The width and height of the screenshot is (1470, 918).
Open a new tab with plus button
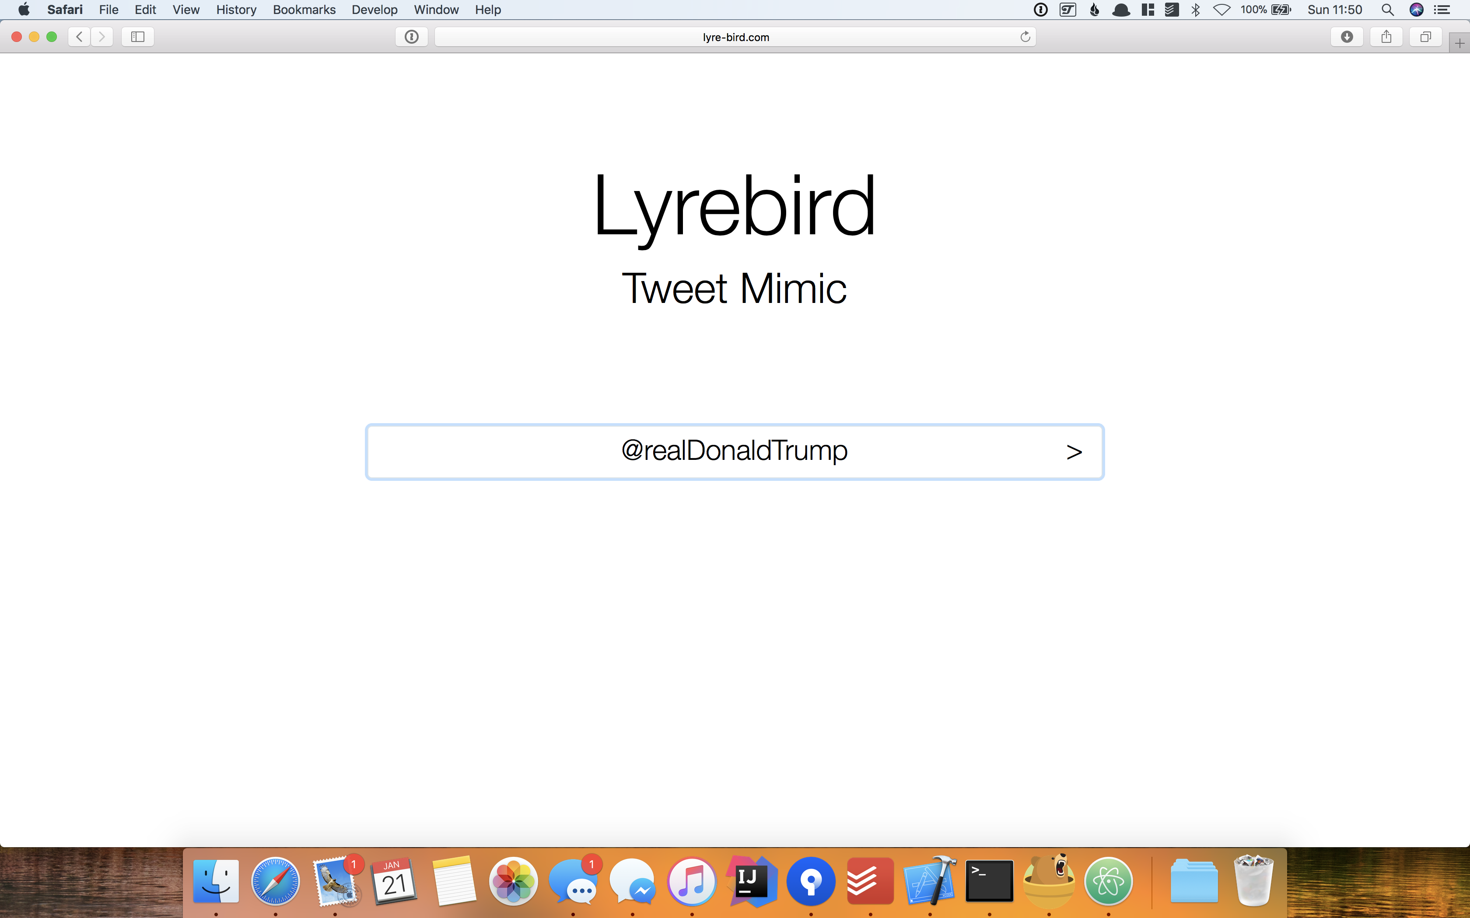1459,43
